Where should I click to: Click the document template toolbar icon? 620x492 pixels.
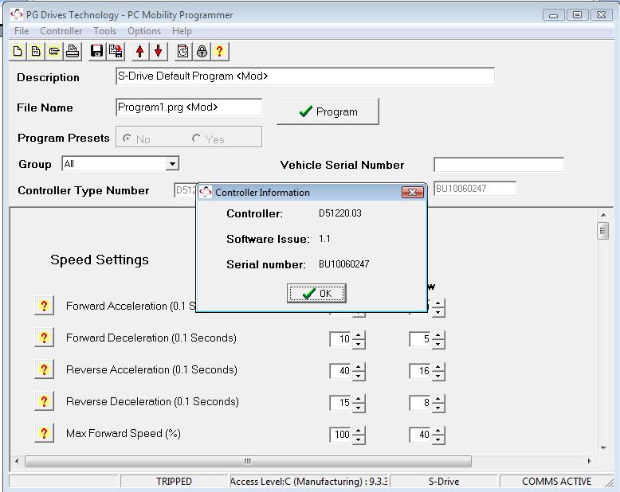coord(36,51)
